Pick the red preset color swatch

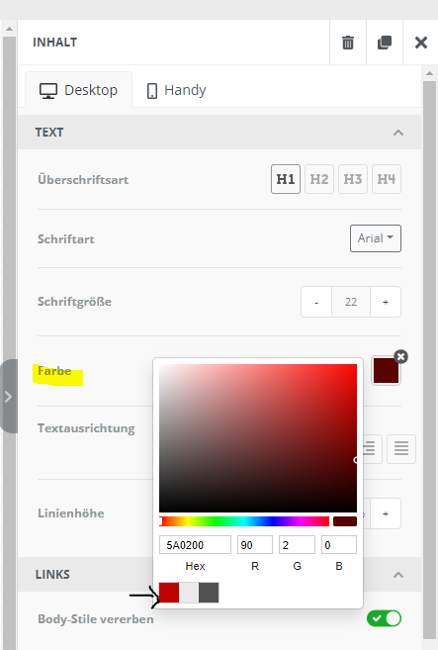point(169,593)
